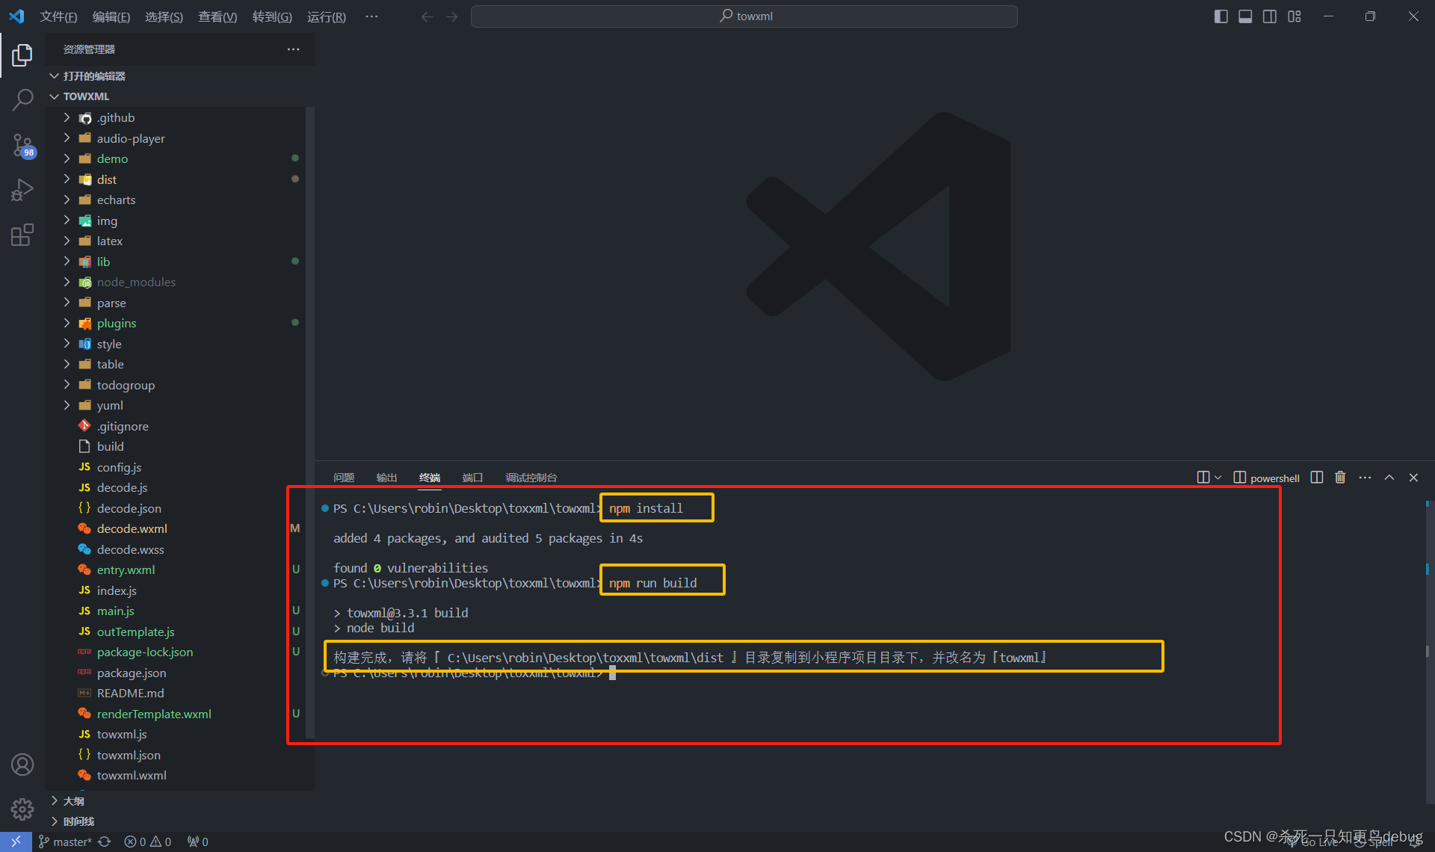Open the new terminal launch profile dropdown
The image size is (1435, 852).
pyautogui.click(x=1218, y=478)
